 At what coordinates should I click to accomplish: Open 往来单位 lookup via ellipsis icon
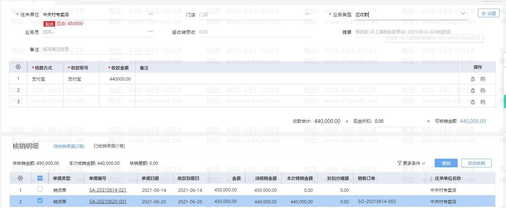[151, 14]
